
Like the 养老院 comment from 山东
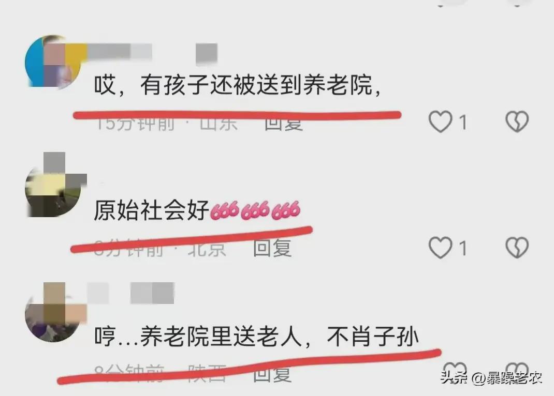coord(440,121)
